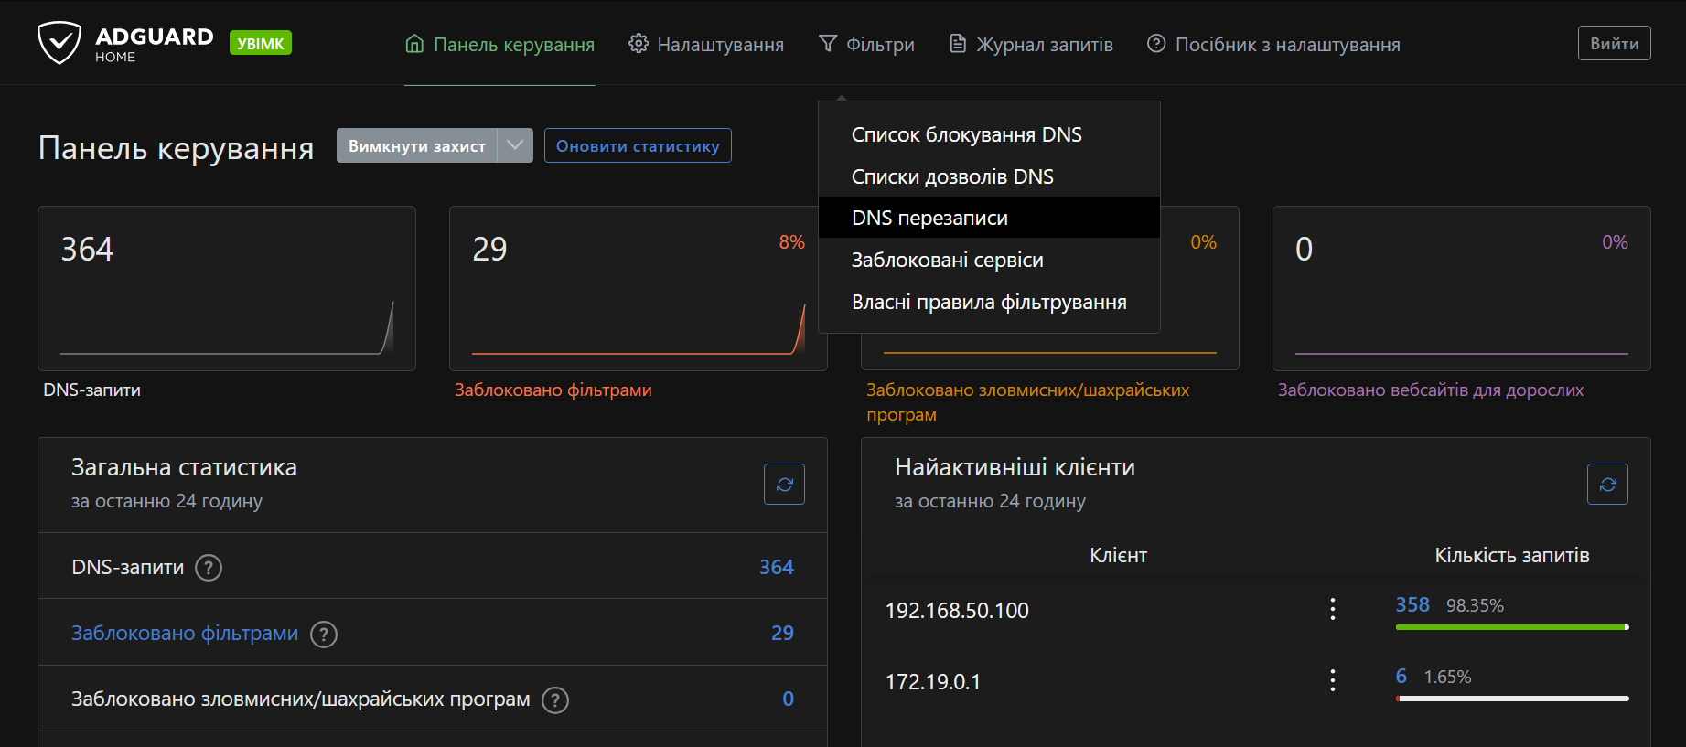Click the dashboard home icon in navigation

(414, 44)
